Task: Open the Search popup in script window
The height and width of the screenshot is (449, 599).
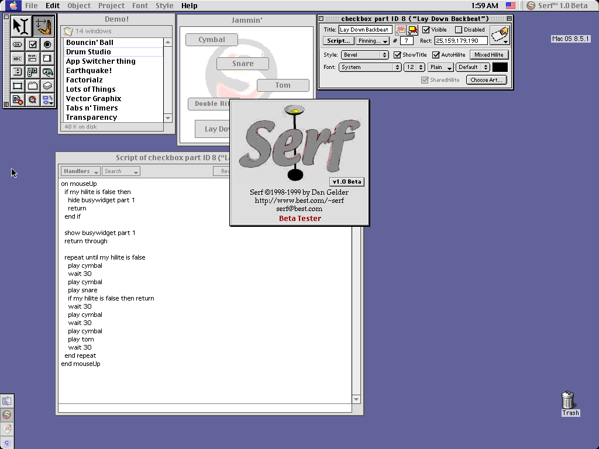Action: (x=121, y=171)
